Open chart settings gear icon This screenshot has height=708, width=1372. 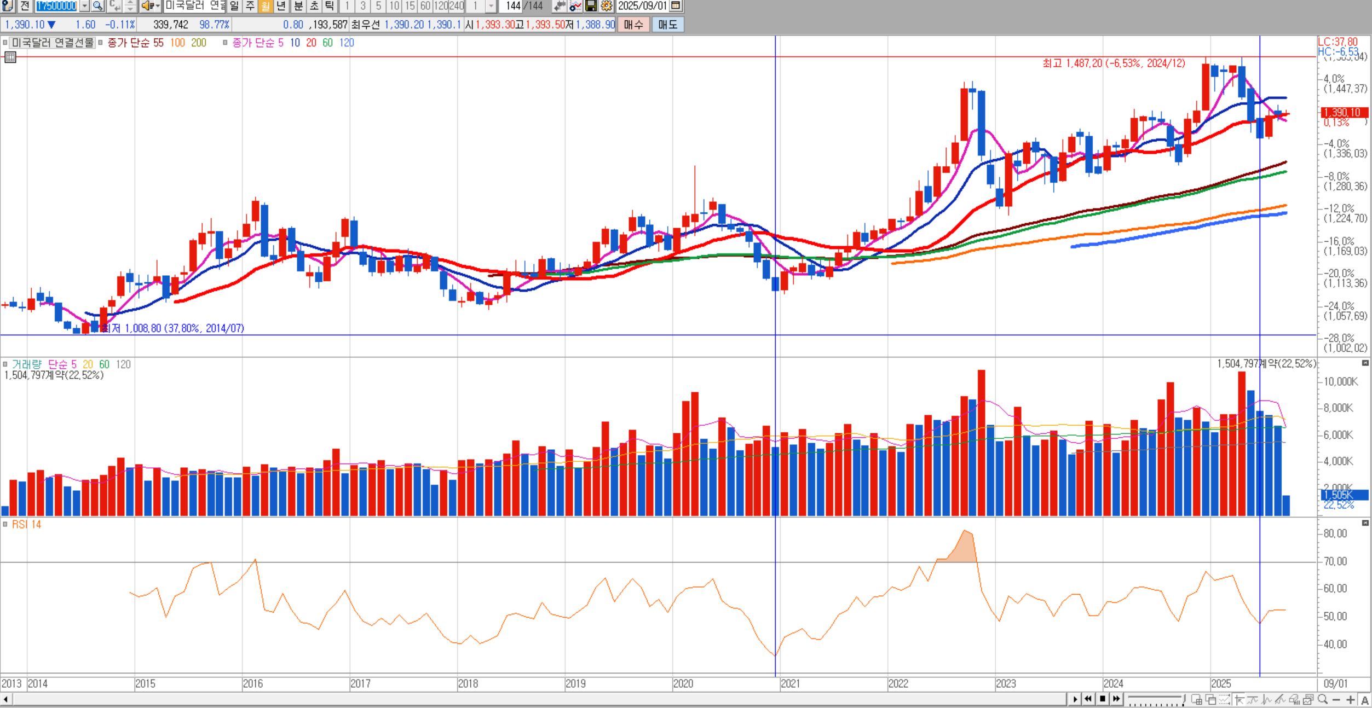[606, 6]
